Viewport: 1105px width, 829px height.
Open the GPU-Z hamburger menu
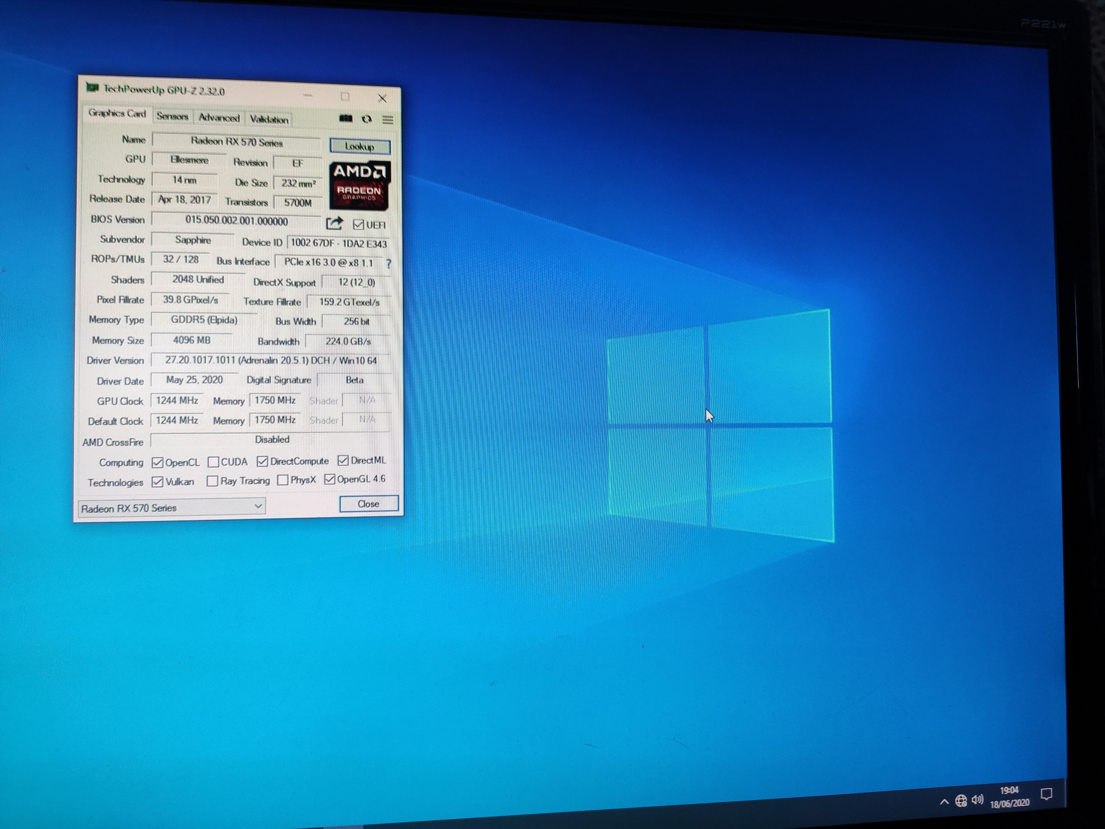[x=388, y=119]
